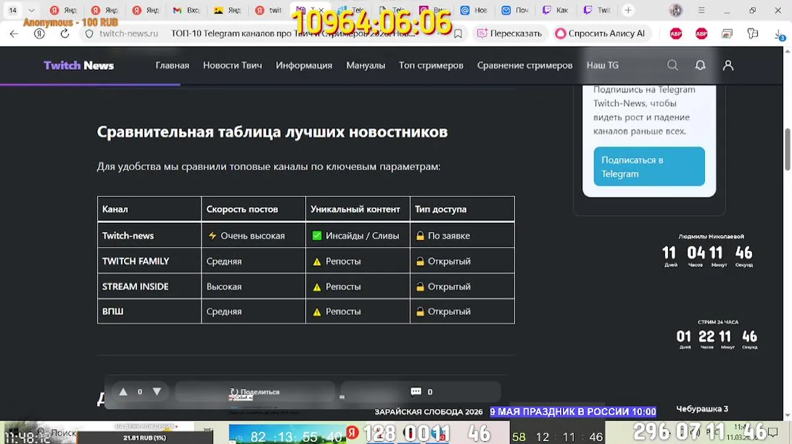792x444 pixels.
Task: Click the page vertical scrollbar thumb
Action: pyautogui.click(x=788, y=150)
